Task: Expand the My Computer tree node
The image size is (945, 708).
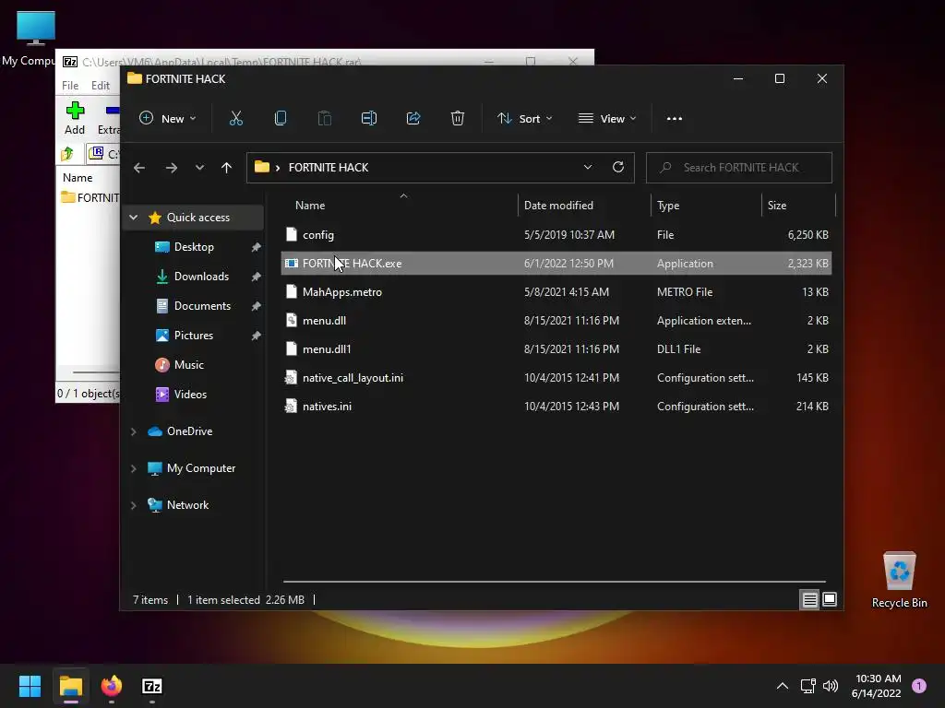Action: (x=134, y=468)
